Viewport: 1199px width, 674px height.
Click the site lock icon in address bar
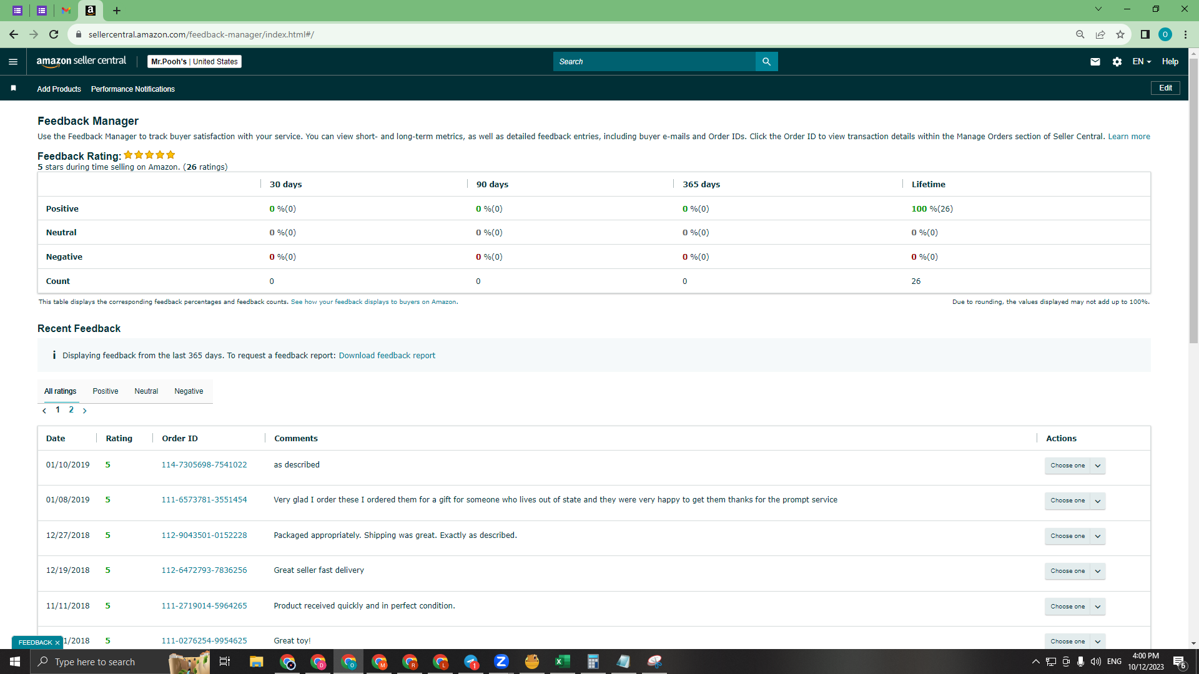[x=79, y=34]
